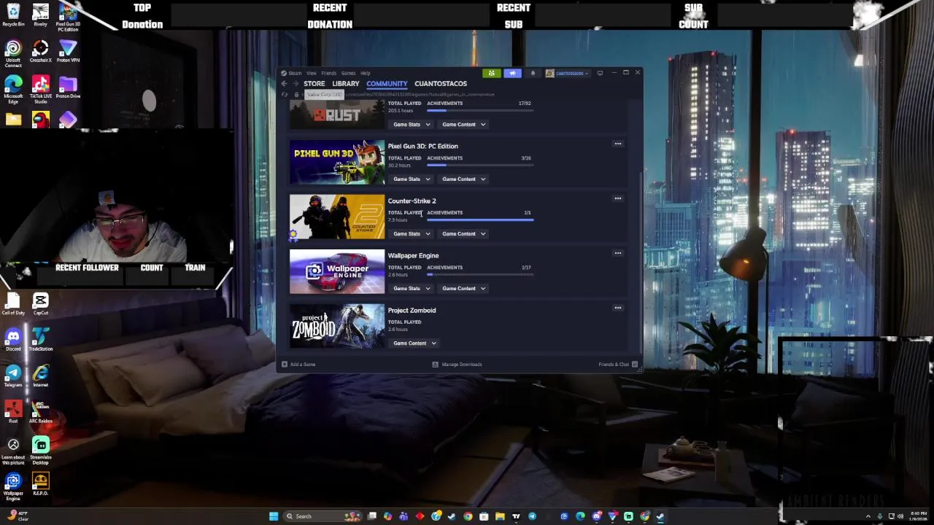Open Telegram desktop shortcut
The image size is (934, 525).
tap(13, 376)
